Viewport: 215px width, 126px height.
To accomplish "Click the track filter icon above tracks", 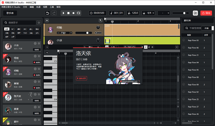I will [101, 21].
